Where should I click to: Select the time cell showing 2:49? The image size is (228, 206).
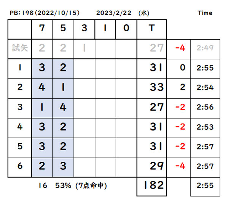(205, 49)
